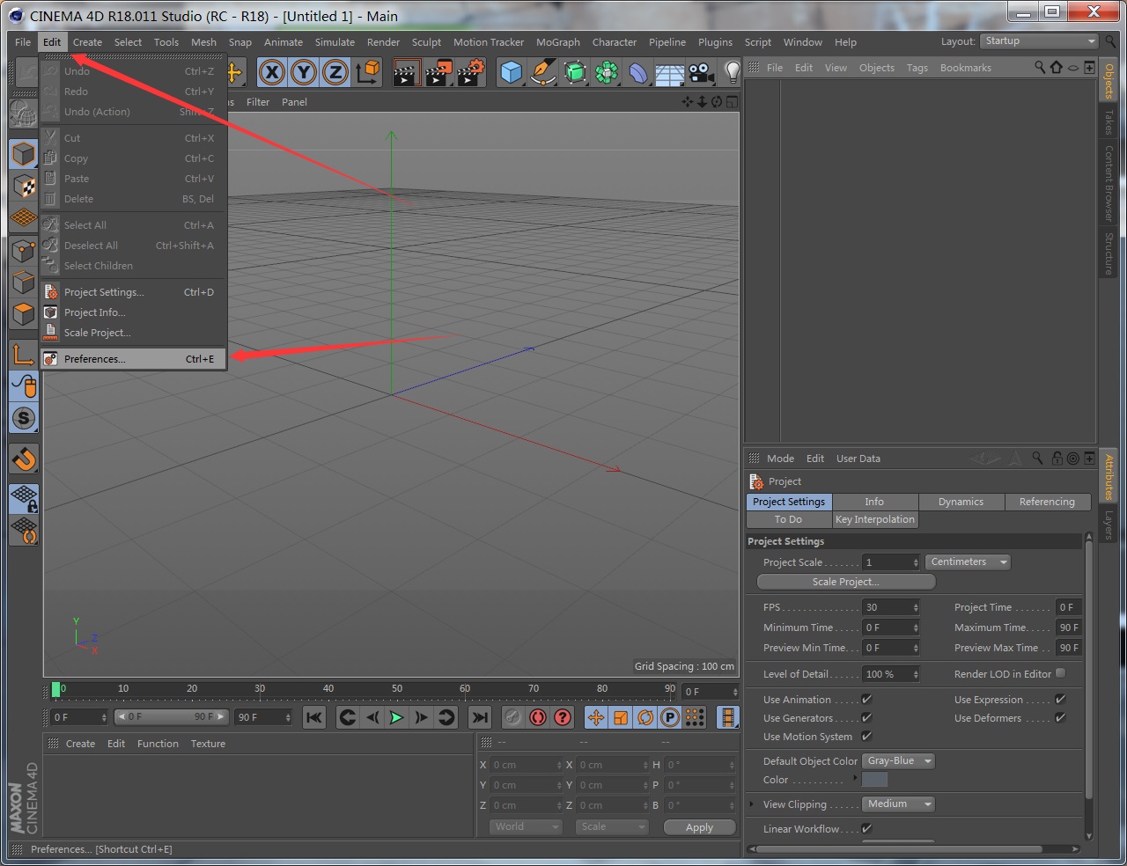Toggle the Use Motion System checkbox
Image resolution: width=1127 pixels, height=866 pixels.
tap(866, 736)
